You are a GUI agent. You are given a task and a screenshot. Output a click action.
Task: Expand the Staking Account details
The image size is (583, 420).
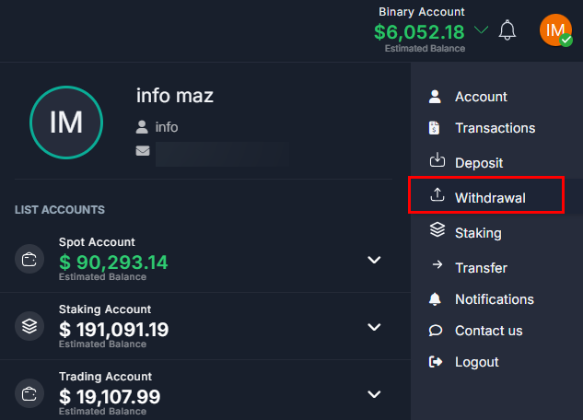pyautogui.click(x=374, y=327)
